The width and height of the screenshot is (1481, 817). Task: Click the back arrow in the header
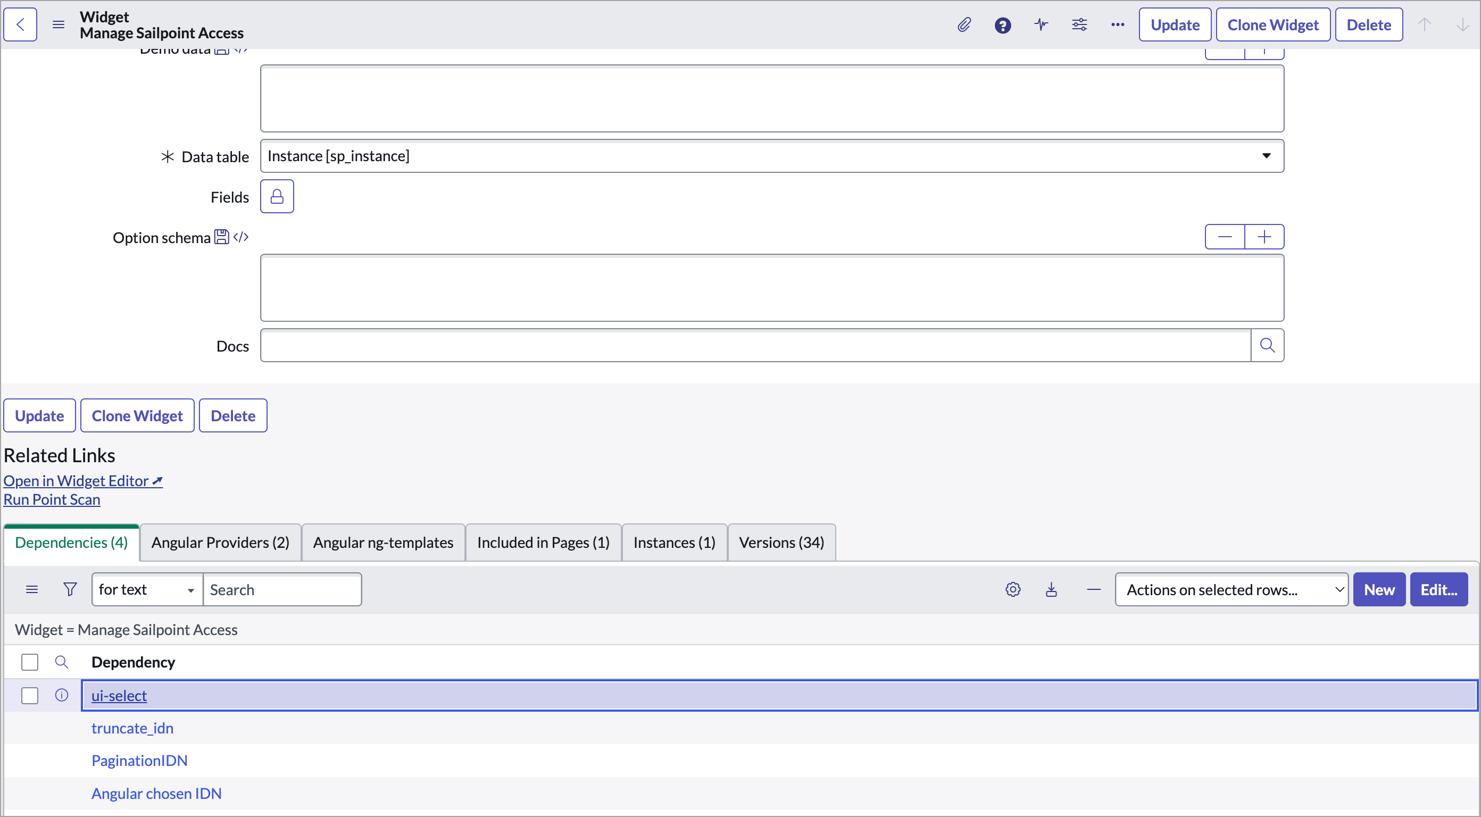tap(20, 24)
